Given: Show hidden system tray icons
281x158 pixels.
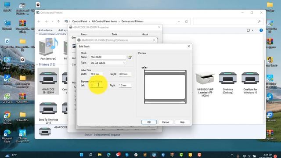Looking at the screenshot, I should pyautogui.click(x=232, y=155).
